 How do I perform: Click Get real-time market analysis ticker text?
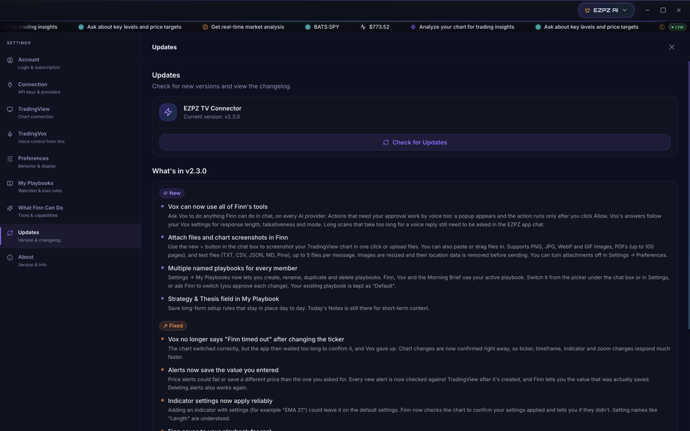[248, 27]
